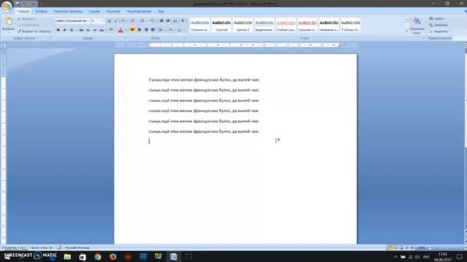This screenshot has width=467, height=262.
Task: Open the Главная ribbon tab
Action: click(x=23, y=12)
